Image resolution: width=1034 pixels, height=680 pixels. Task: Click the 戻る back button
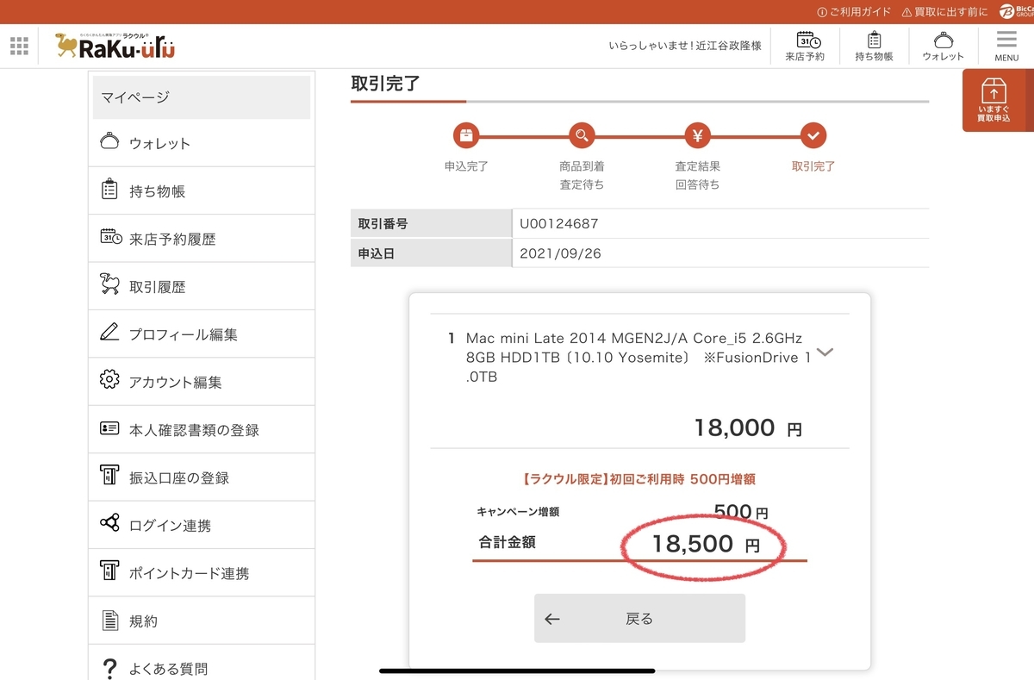point(639,618)
